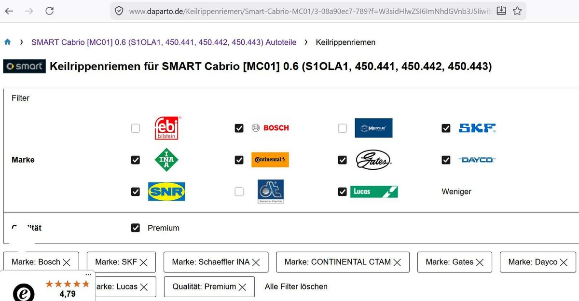Collapse brand list with Weniger
The width and height of the screenshot is (579, 301).
[x=456, y=192]
